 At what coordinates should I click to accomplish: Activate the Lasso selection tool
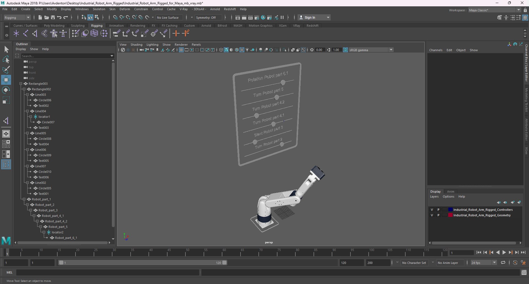coord(6,60)
